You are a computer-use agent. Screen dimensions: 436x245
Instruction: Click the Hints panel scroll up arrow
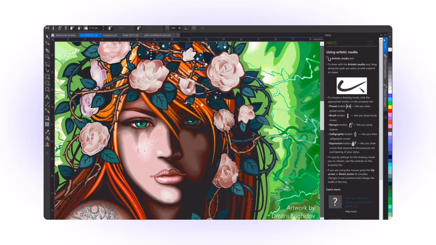tap(381, 40)
